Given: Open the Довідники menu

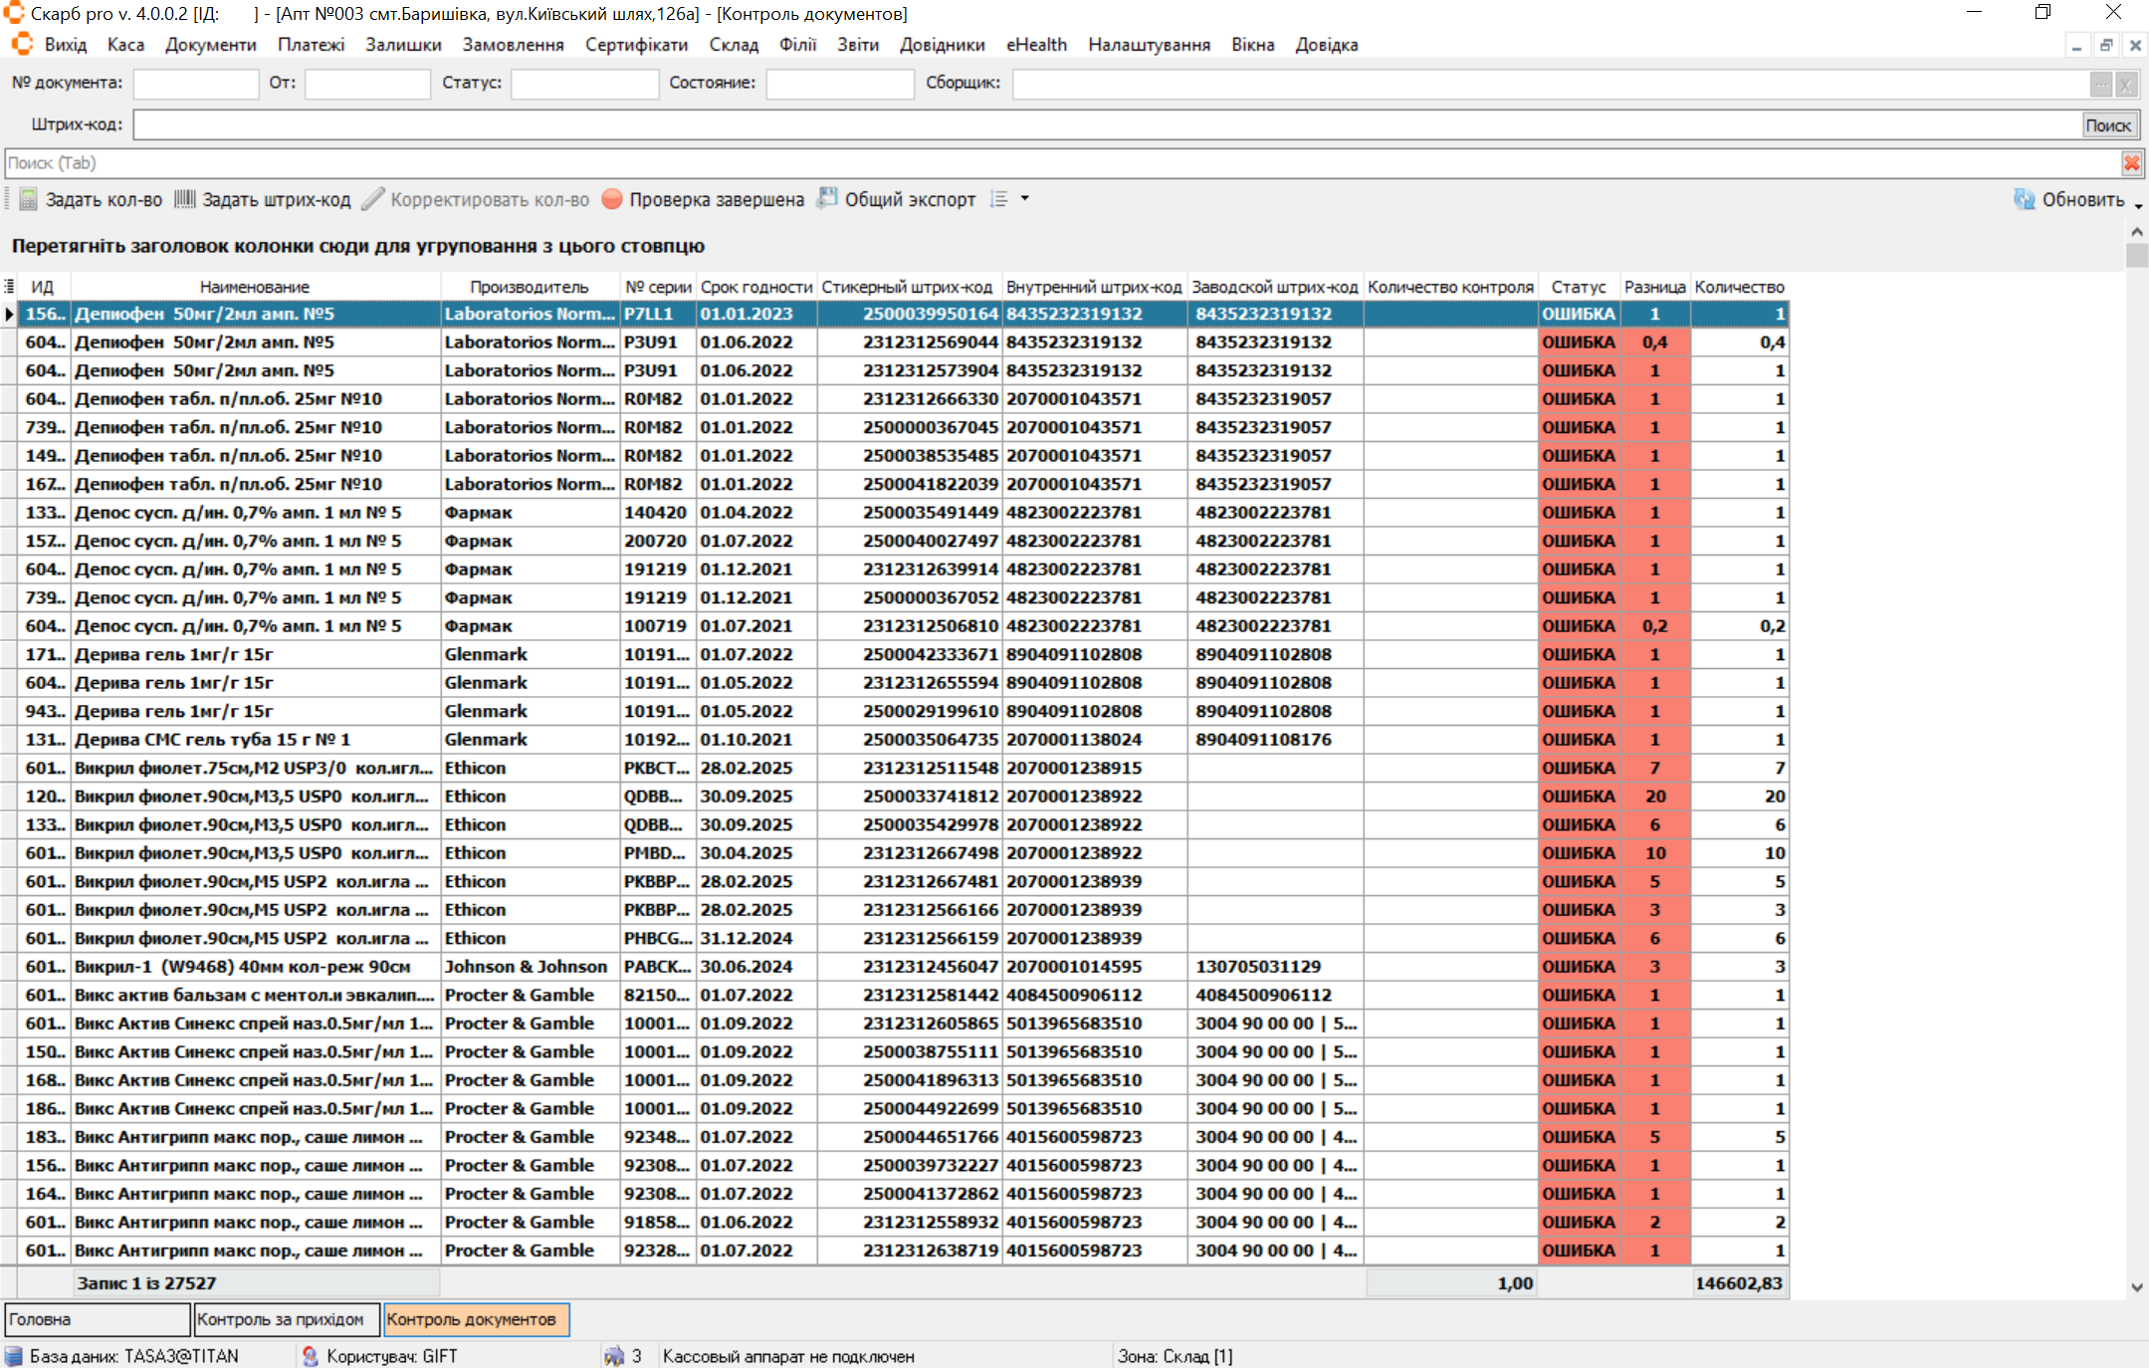Looking at the screenshot, I should [x=941, y=45].
